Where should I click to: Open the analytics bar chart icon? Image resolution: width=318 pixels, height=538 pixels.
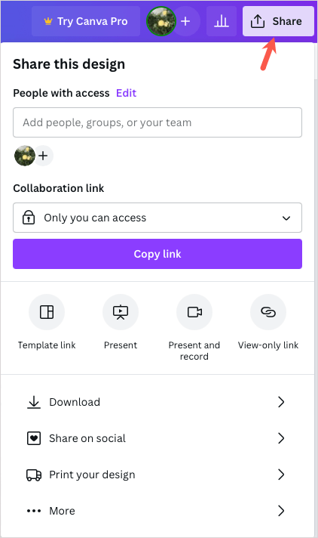[222, 21]
